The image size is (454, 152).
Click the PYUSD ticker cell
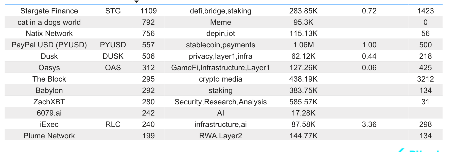tap(113, 45)
